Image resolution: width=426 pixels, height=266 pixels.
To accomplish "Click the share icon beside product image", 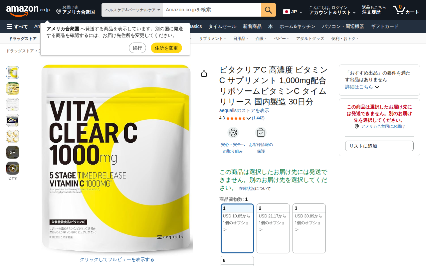I will (x=204, y=73).
